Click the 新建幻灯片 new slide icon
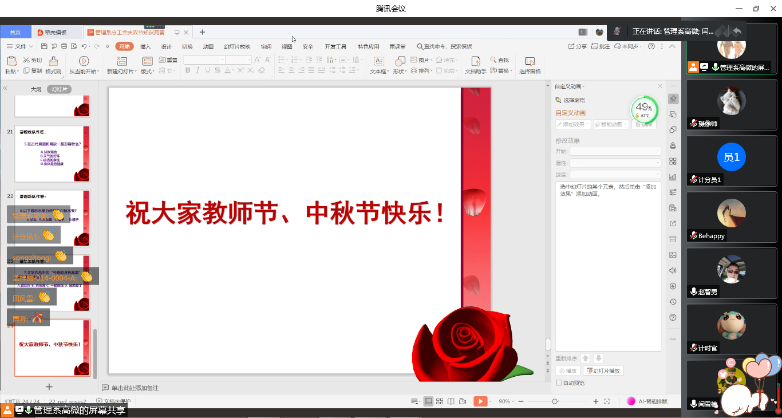The height and width of the screenshot is (418, 782). 120,61
